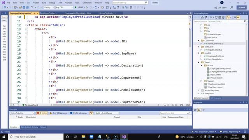The width and height of the screenshot is (249, 140).
Task: Click Property Pages wrench in Properties panel
Action: [x=204, y=110]
